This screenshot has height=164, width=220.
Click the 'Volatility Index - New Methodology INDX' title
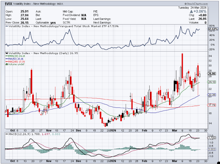point(38,4)
